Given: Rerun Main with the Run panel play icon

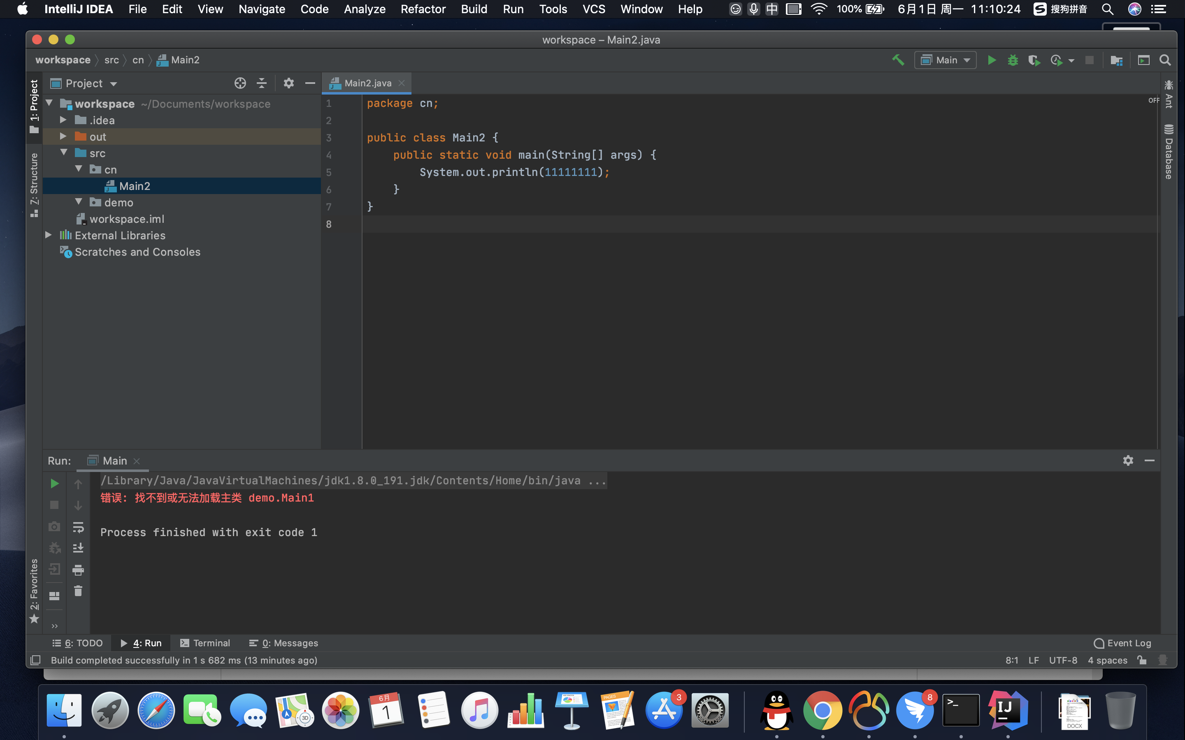Looking at the screenshot, I should 54,483.
